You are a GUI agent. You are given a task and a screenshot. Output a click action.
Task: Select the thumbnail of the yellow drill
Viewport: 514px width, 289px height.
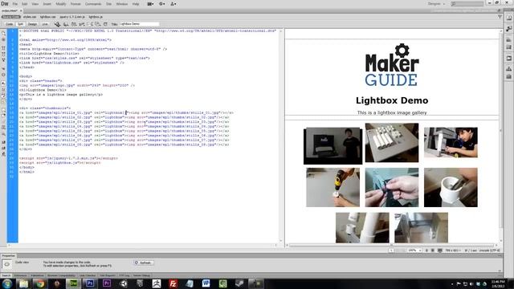[332, 187]
